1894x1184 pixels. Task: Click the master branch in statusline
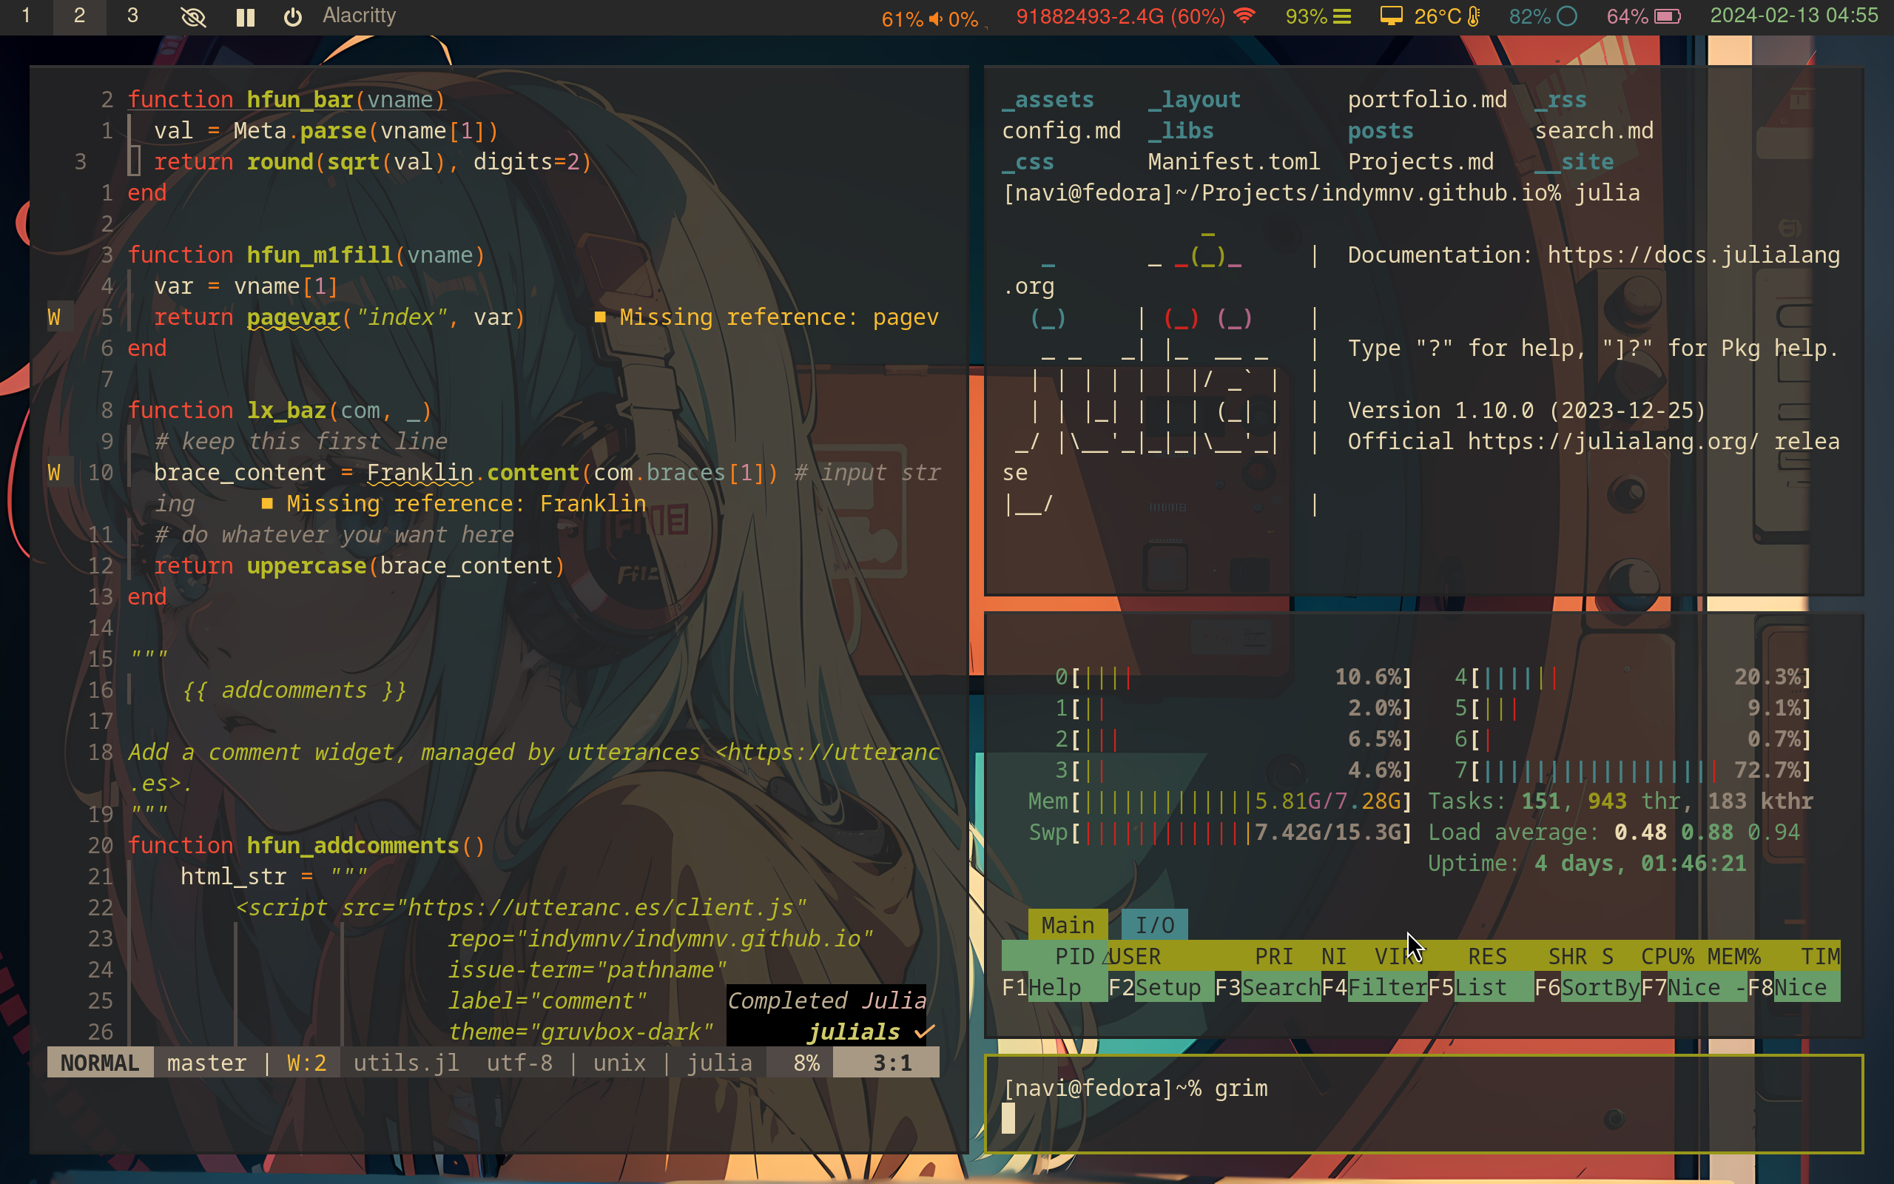click(x=206, y=1063)
